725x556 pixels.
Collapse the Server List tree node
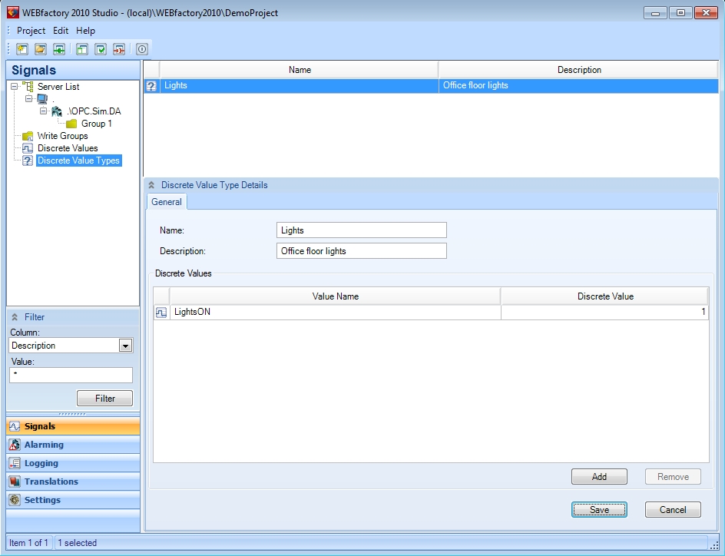point(15,87)
